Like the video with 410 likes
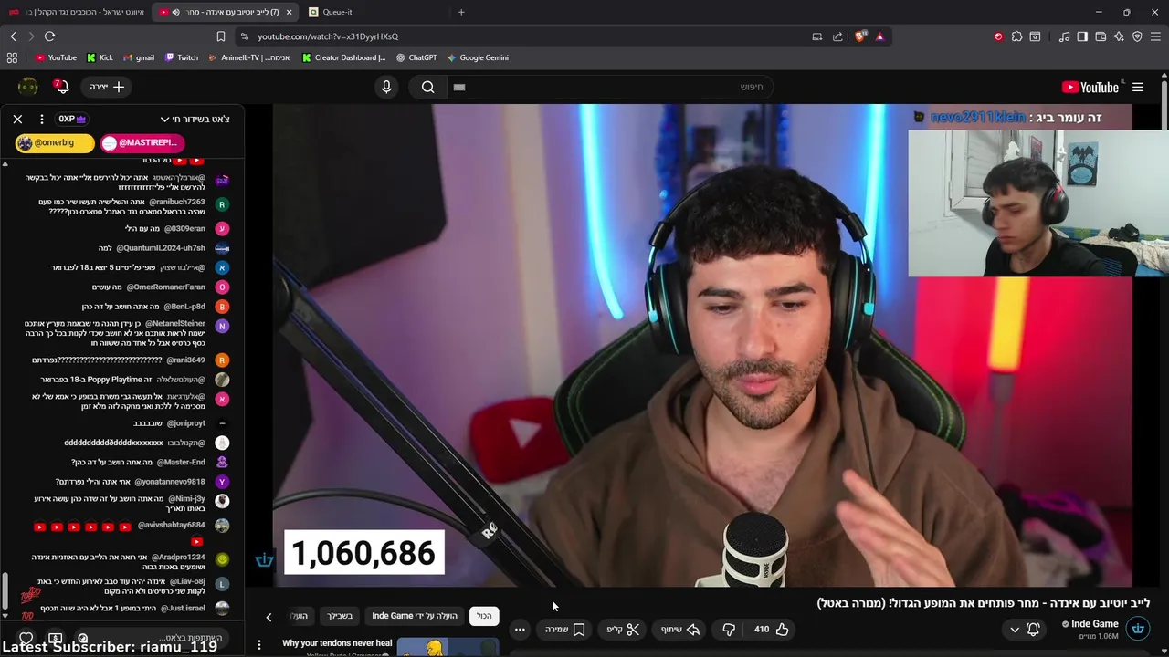The width and height of the screenshot is (1169, 657). point(772,629)
